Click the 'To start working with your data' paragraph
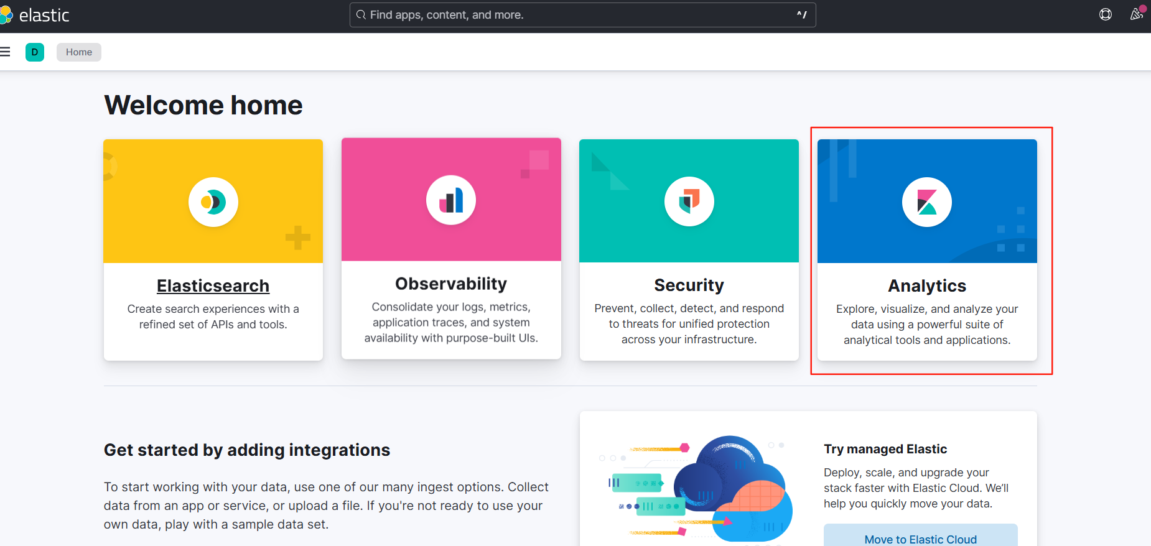Screen dimensions: 1151x546 pyautogui.click(x=326, y=506)
